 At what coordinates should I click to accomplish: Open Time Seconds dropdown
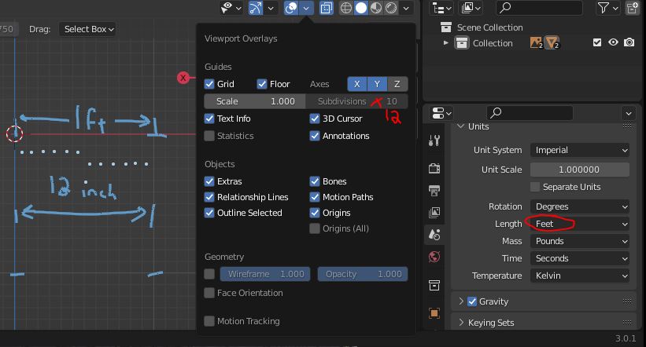tap(580, 258)
